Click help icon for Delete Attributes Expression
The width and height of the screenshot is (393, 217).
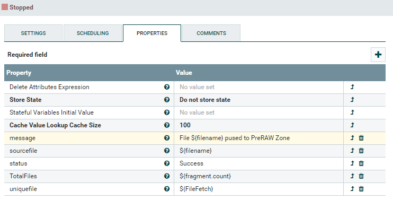[x=167, y=87]
